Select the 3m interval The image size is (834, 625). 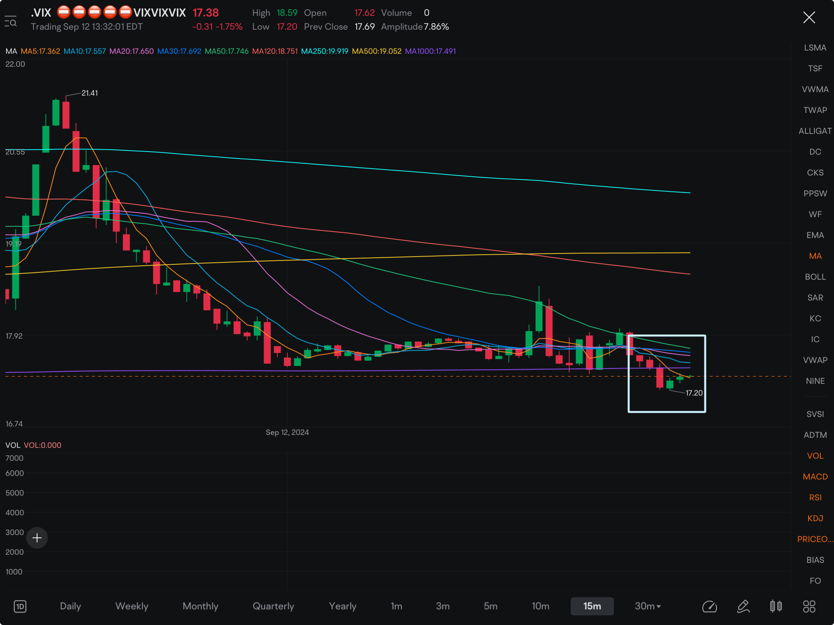pos(443,606)
